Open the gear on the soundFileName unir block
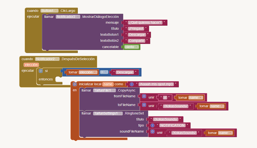 coord(152,132)
